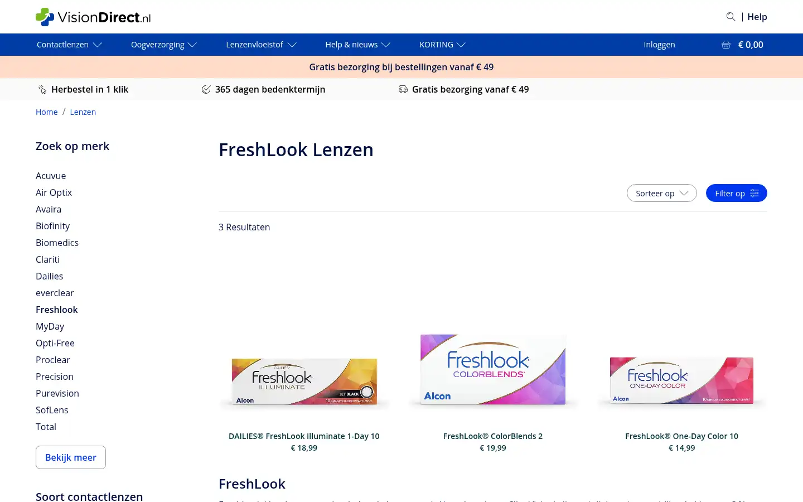Open DAILIES FreshLook Illuminate 1-Day 10 title
Viewport: 803px width, 502px height.
(x=304, y=436)
